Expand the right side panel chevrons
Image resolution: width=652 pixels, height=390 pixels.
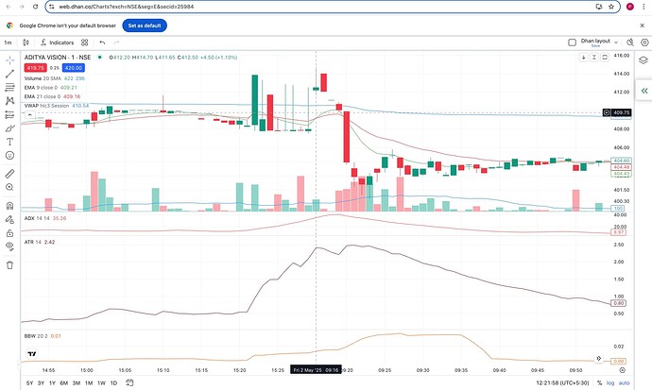tap(644, 91)
